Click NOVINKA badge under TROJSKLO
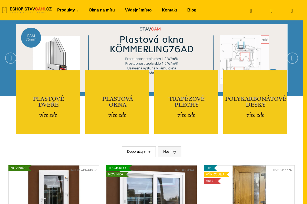The width and height of the screenshot is (307, 204). 117,174
